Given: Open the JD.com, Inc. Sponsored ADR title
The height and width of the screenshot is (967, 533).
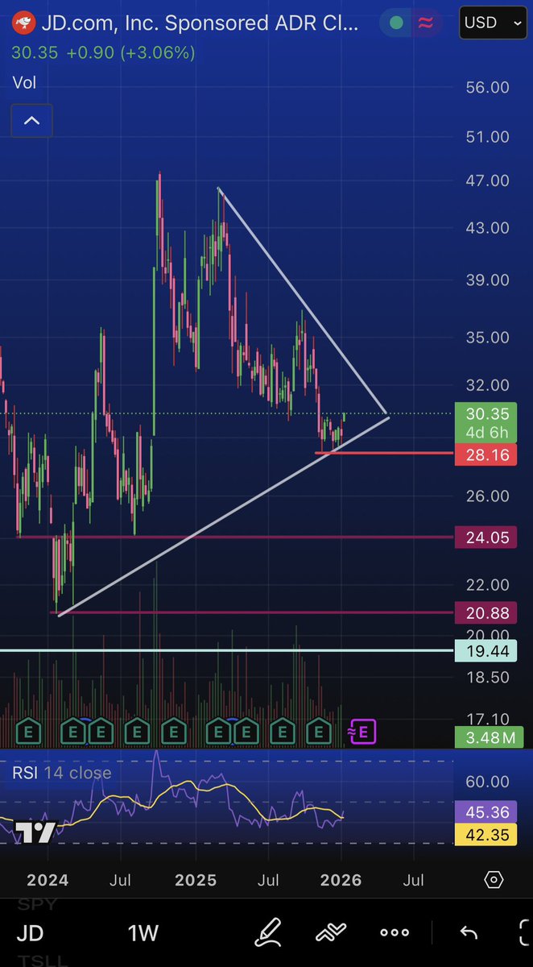Looking at the screenshot, I should [x=200, y=24].
